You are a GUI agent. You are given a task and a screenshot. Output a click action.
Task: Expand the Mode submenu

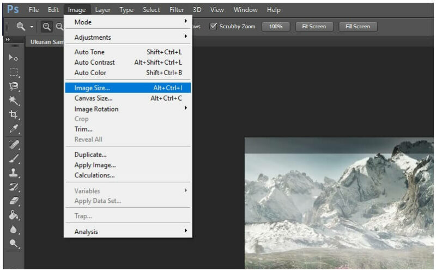click(128, 22)
